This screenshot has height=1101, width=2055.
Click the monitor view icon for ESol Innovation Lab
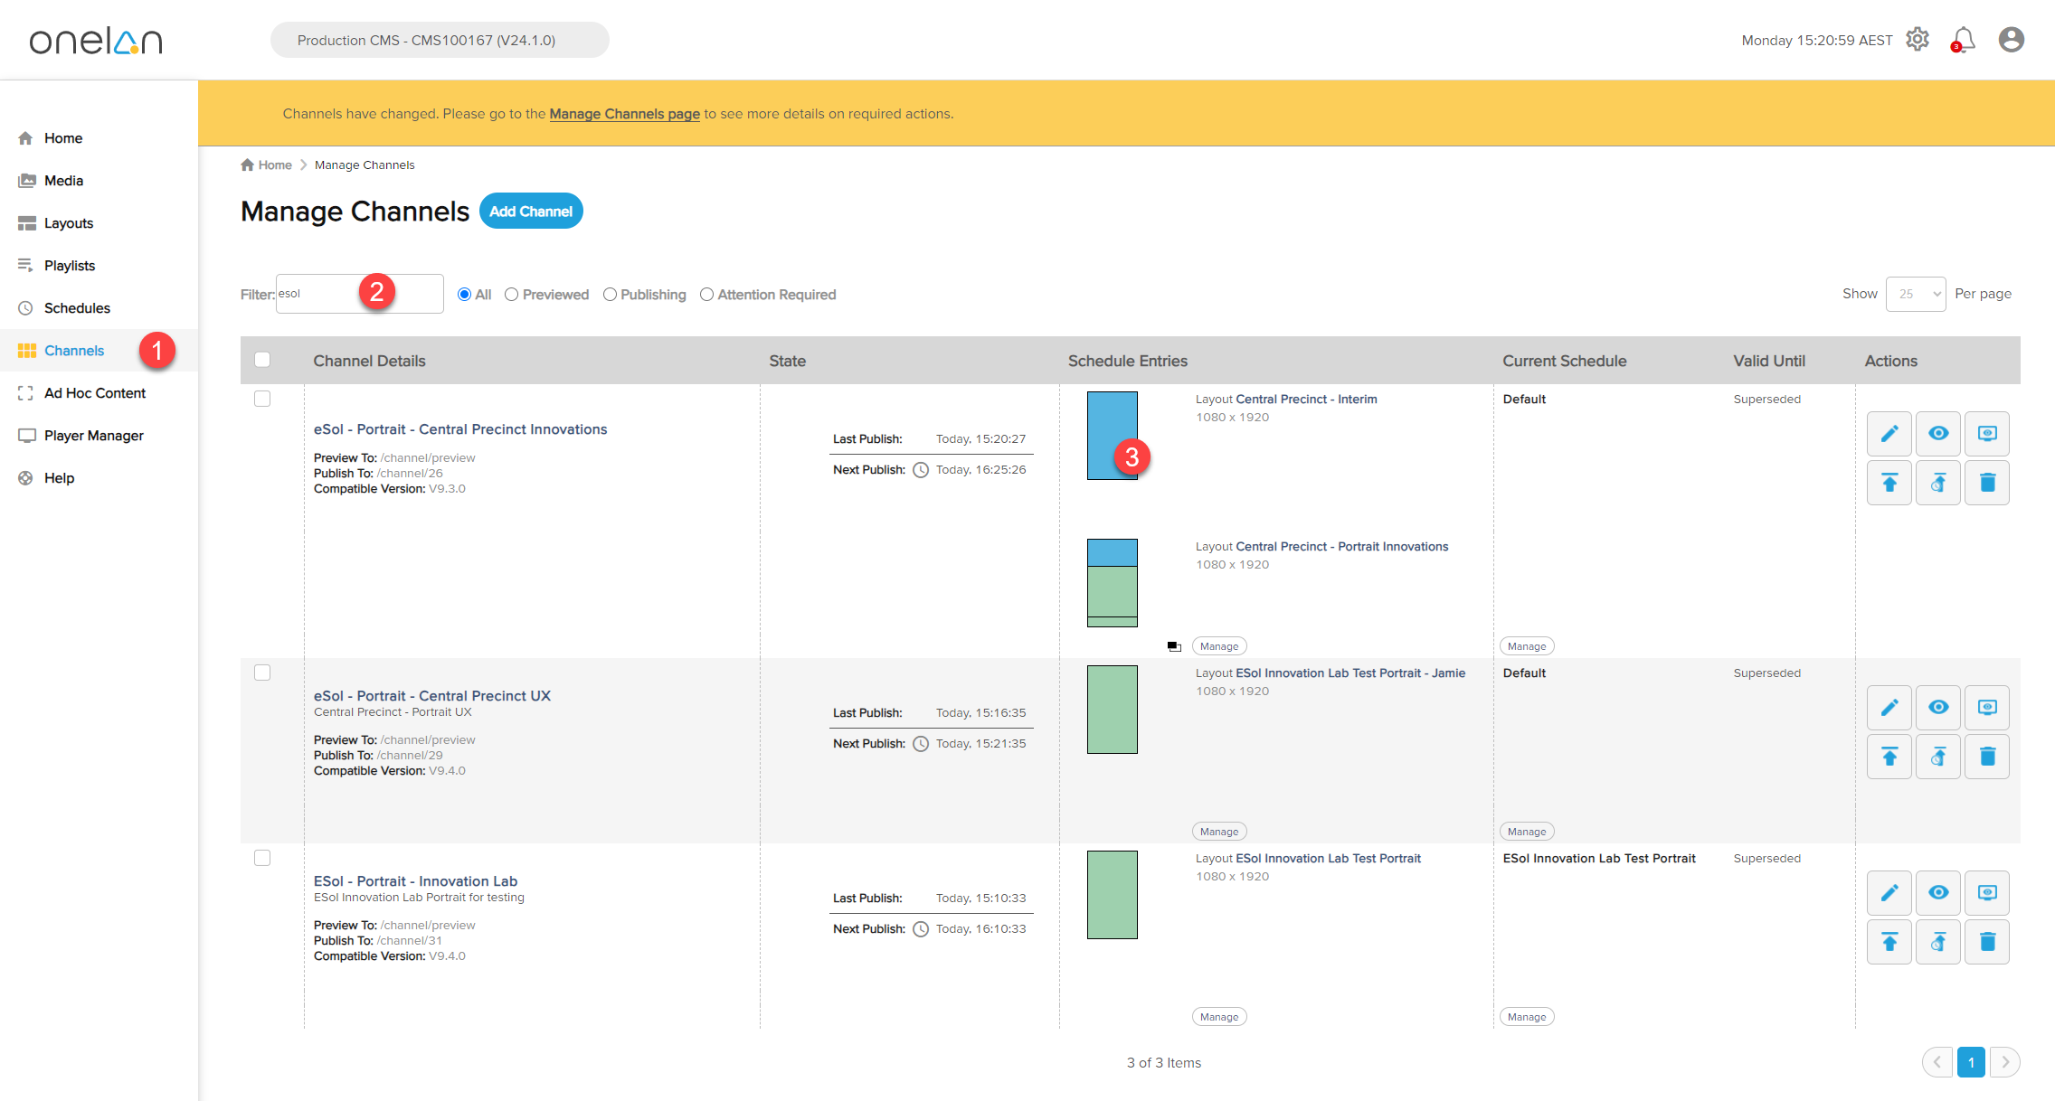(1986, 893)
